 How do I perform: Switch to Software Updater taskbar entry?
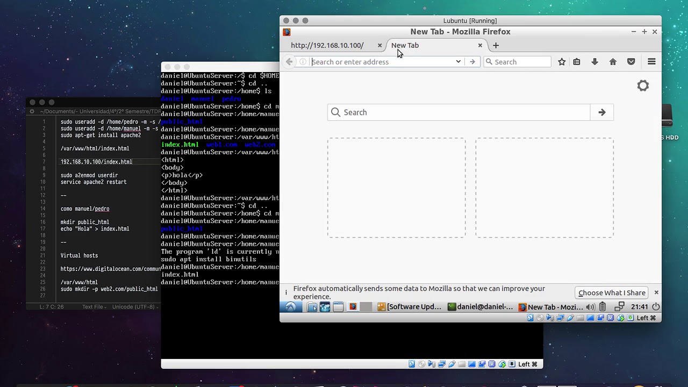(409, 307)
